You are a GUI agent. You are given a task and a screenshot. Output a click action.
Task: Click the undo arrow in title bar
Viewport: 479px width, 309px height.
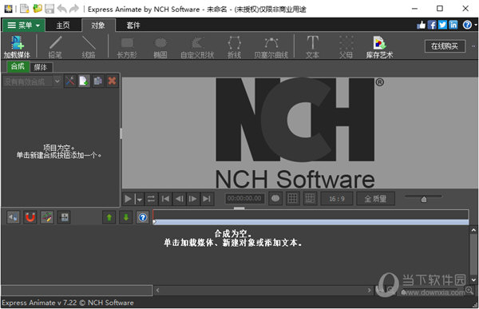point(62,9)
